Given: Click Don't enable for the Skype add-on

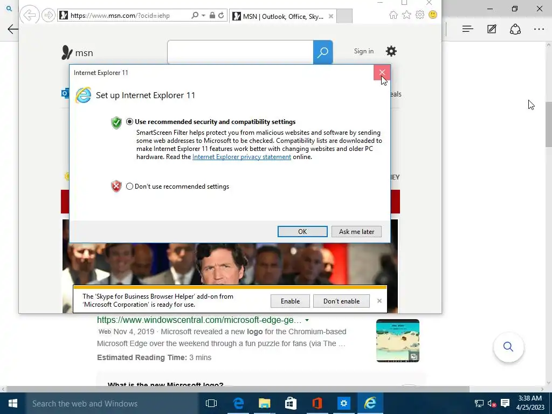Looking at the screenshot, I should pos(341,301).
